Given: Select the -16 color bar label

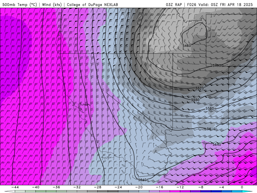Looking at the screenshot, I should point(159,187).
